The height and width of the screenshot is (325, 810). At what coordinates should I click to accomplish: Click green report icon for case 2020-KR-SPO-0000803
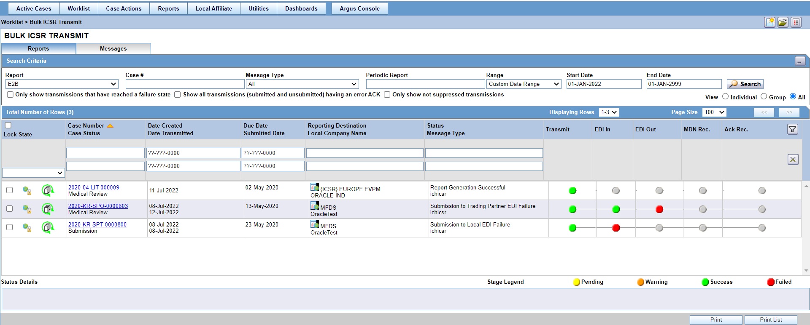click(x=48, y=209)
